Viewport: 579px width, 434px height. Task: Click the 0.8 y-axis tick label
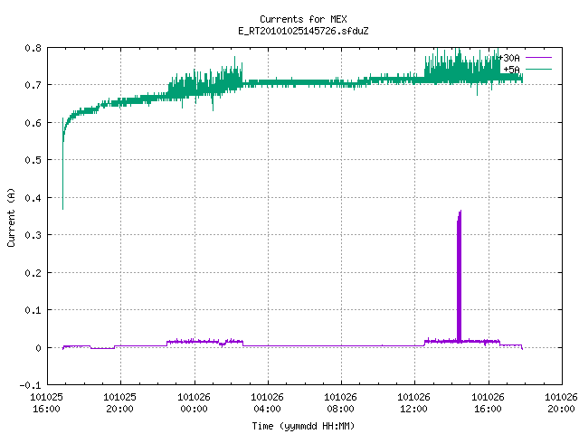click(33, 48)
